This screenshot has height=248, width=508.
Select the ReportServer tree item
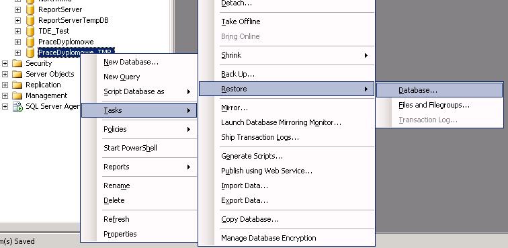(60, 9)
